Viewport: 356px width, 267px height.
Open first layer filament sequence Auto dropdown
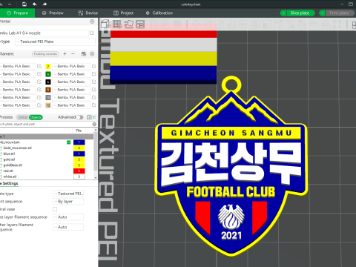[68, 217]
